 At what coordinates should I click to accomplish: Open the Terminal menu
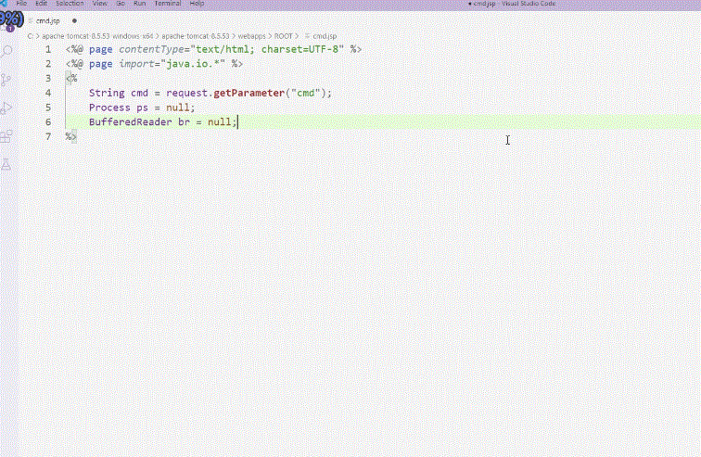tap(167, 3)
